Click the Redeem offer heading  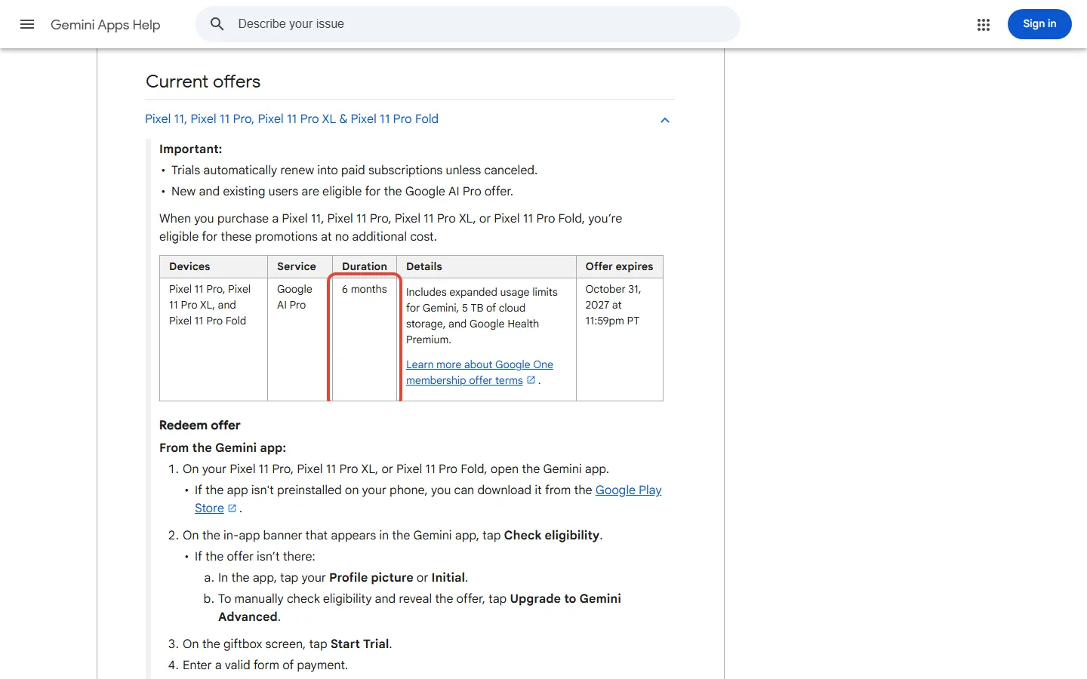pyautogui.click(x=200, y=426)
